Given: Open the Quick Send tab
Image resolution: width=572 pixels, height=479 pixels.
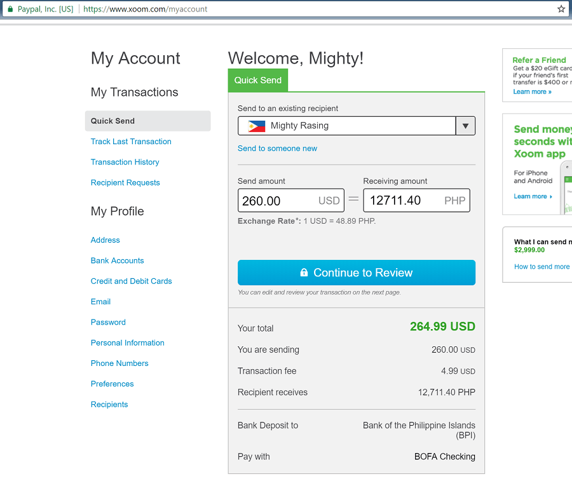Looking at the screenshot, I should pos(258,80).
